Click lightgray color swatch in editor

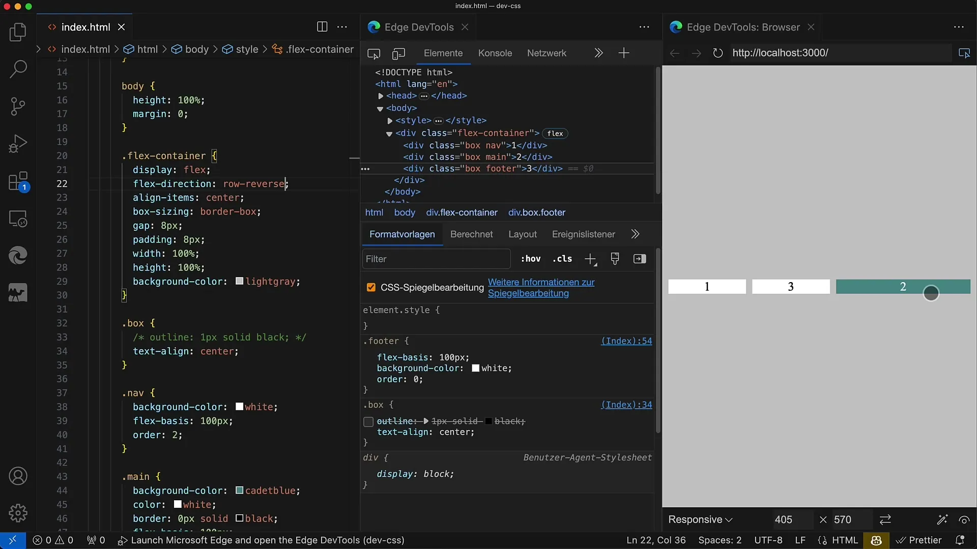coord(239,281)
